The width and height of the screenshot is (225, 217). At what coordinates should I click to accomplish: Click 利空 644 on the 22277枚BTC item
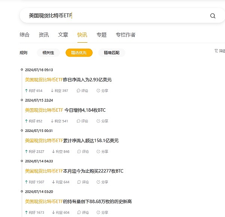[60, 182]
